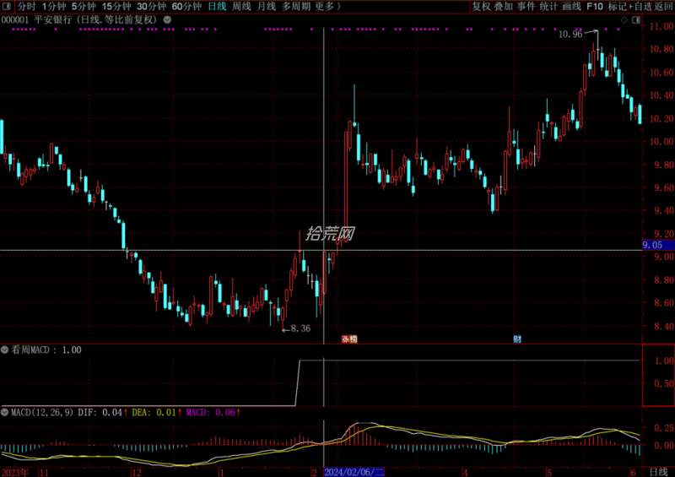Click the 000001 平安银行 chart title

(x=79, y=19)
